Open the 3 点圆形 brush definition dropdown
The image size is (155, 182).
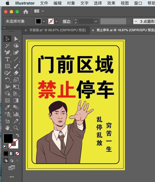pos(144,21)
